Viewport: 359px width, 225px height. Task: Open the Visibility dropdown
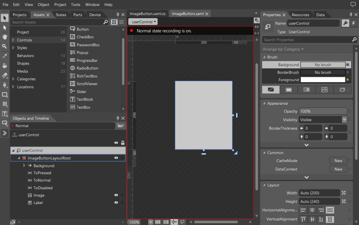click(x=344, y=120)
